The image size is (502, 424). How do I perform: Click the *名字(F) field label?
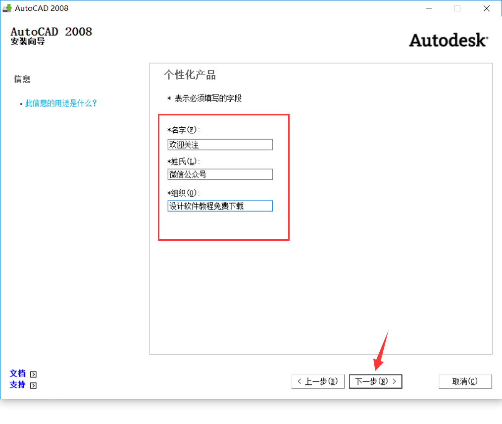coord(184,130)
